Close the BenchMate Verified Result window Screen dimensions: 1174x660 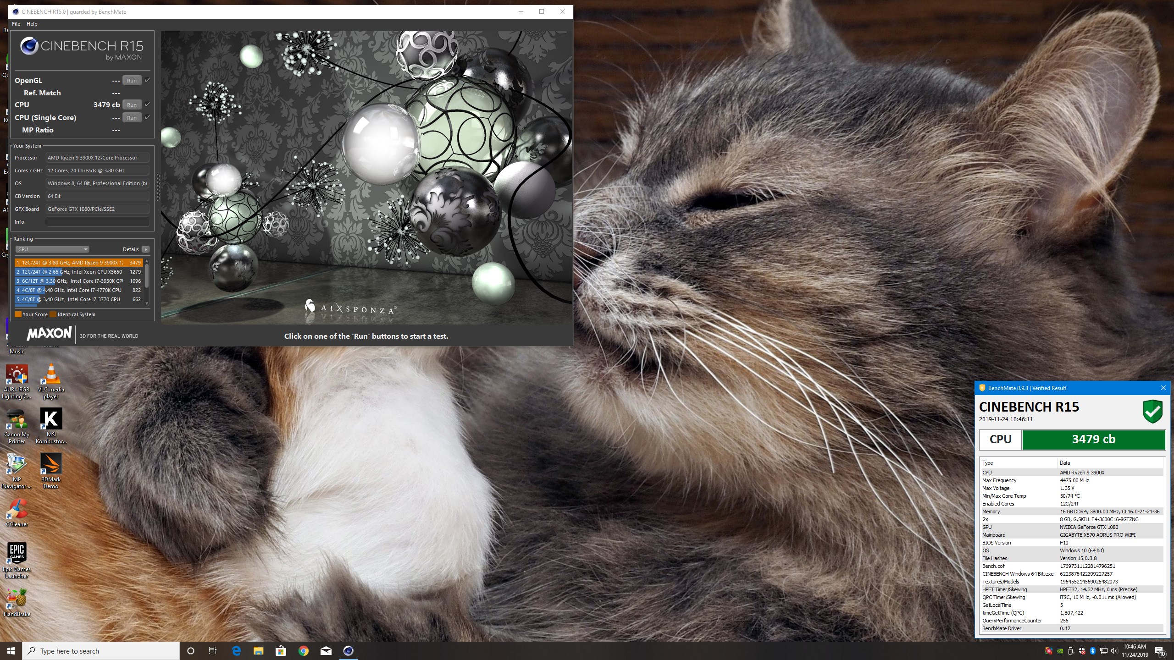tap(1163, 388)
